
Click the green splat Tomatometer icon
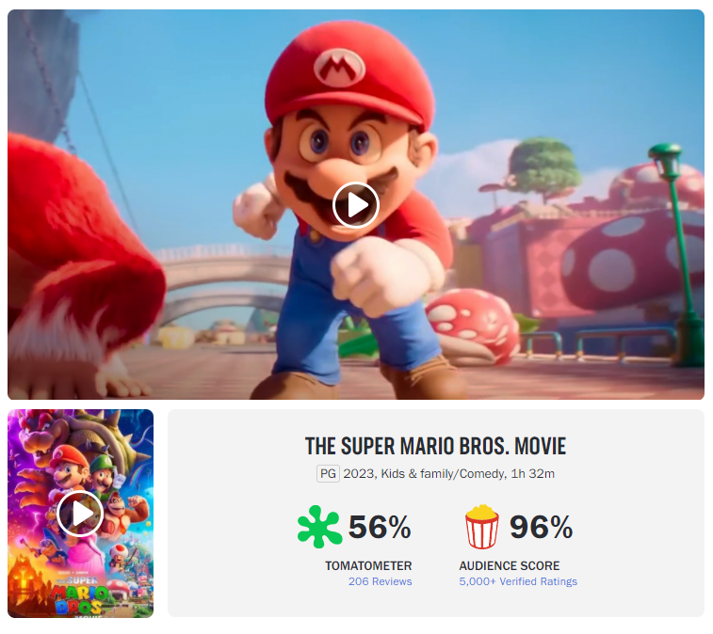[319, 528]
